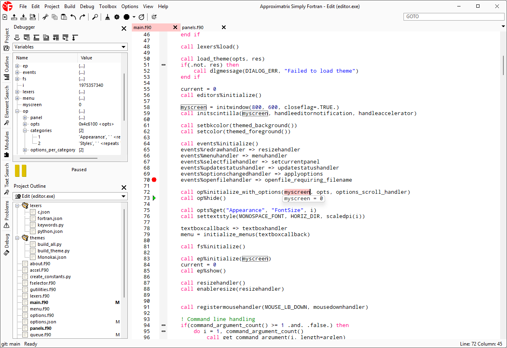Open find with magnifying glass icon
This screenshot has width=507, height=348.
click(x=95, y=17)
